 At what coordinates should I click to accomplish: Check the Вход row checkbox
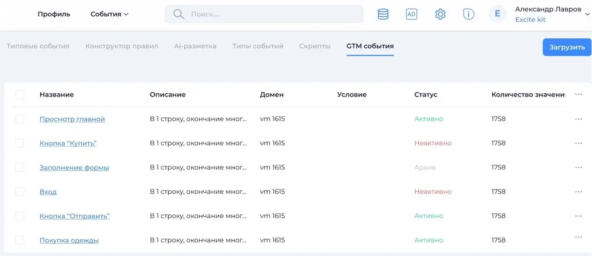(20, 192)
